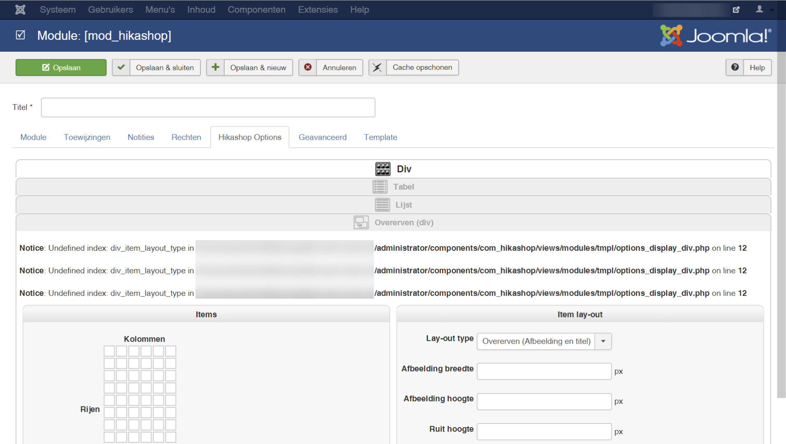This screenshot has height=444, width=786.
Task: Click the module checkbox icon beside title
Action: (21, 35)
